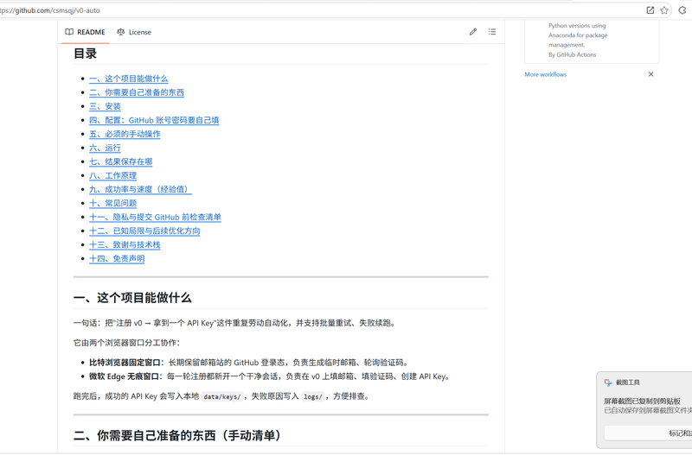Click the 四、配置:GitHub 账号密码要自己填 link
This screenshot has height=455, width=692.
coord(154,120)
